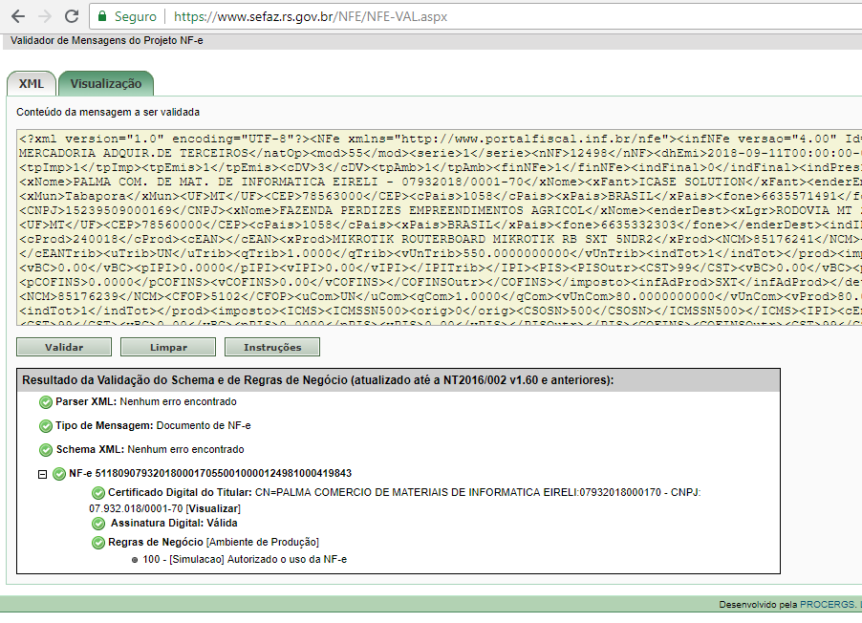
Task: Click the text 'Tipo de Mensagem: Documento de NF-e'
Action: coord(153,425)
